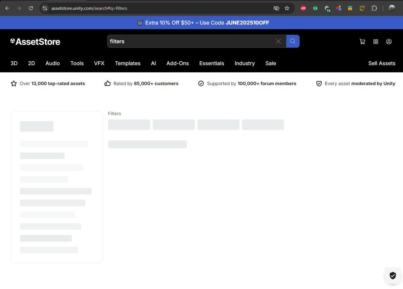Clear the search field with X icon
Screen dimensions: 403x289
point(278,41)
